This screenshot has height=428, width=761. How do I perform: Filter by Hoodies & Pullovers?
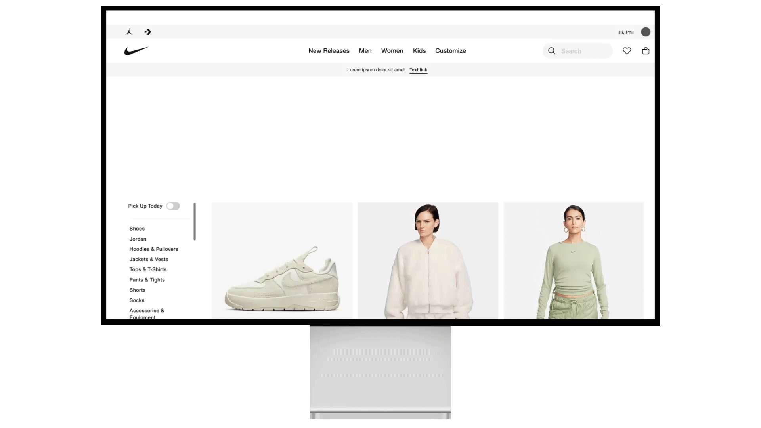tap(153, 249)
